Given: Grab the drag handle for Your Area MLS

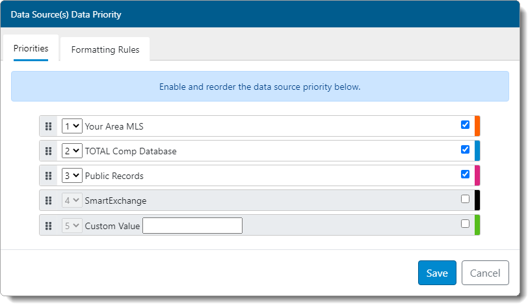Looking at the screenshot, I should 49,126.
